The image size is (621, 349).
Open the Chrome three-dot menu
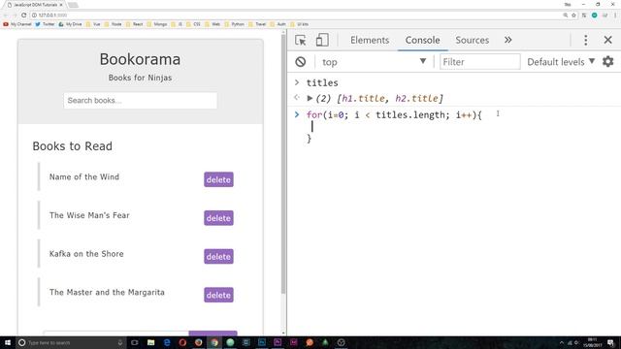(x=615, y=16)
